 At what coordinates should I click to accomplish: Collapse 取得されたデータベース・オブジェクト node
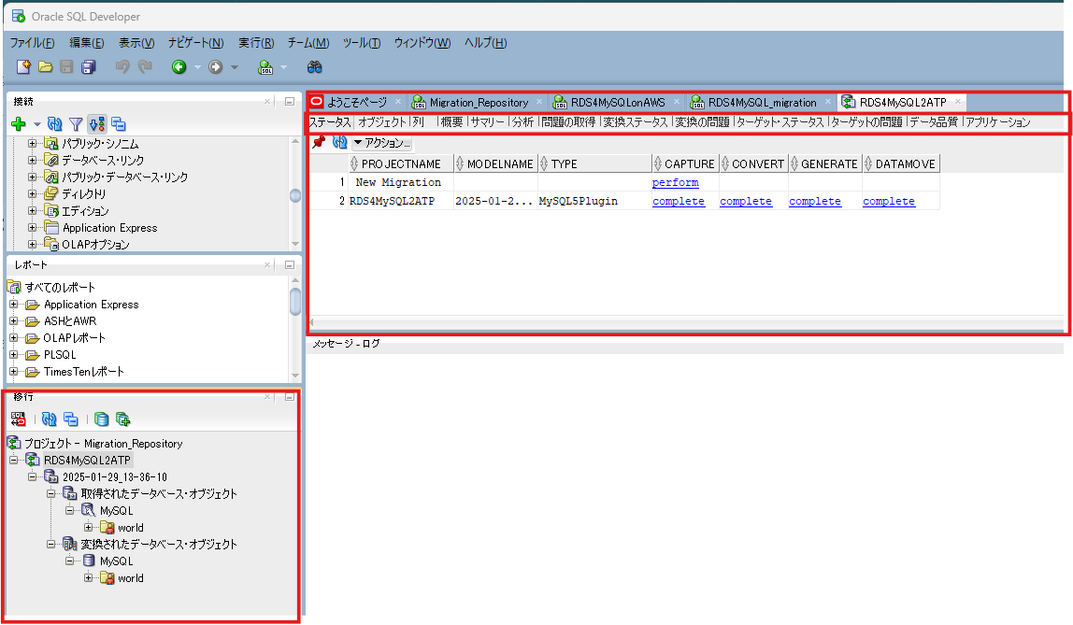point(50,493)
